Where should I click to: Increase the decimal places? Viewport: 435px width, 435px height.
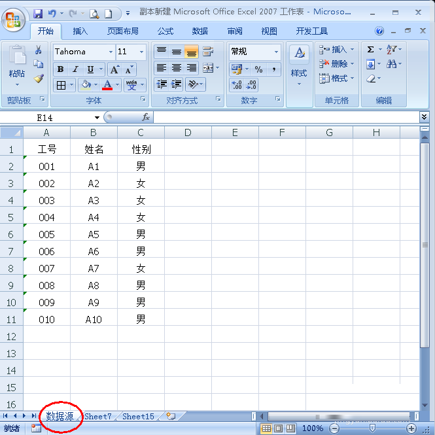(x=237, y=84)
